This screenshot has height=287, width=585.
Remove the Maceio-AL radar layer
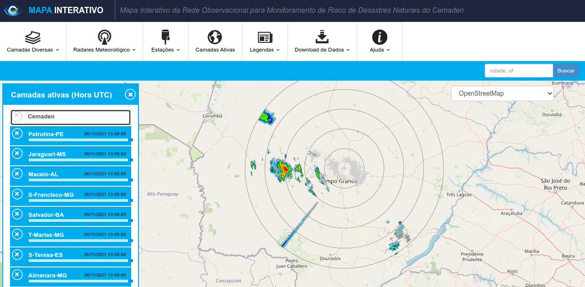(17, 174)
